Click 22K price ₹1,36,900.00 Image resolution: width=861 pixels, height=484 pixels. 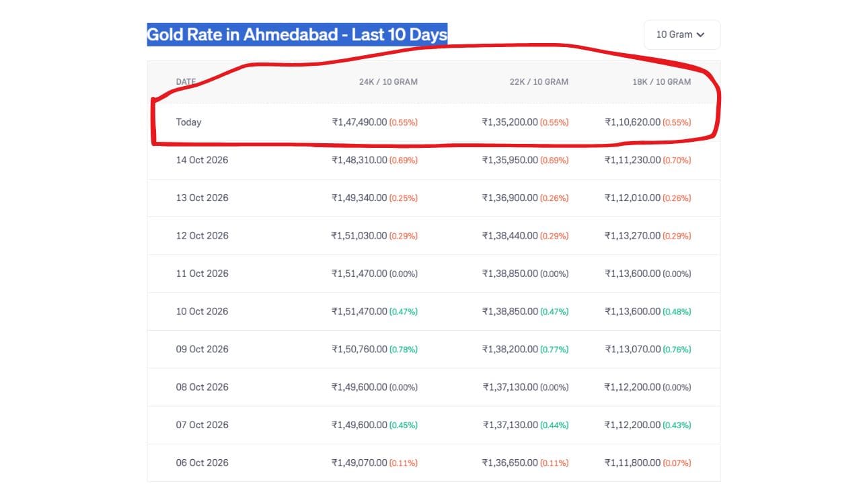(510, 198)
